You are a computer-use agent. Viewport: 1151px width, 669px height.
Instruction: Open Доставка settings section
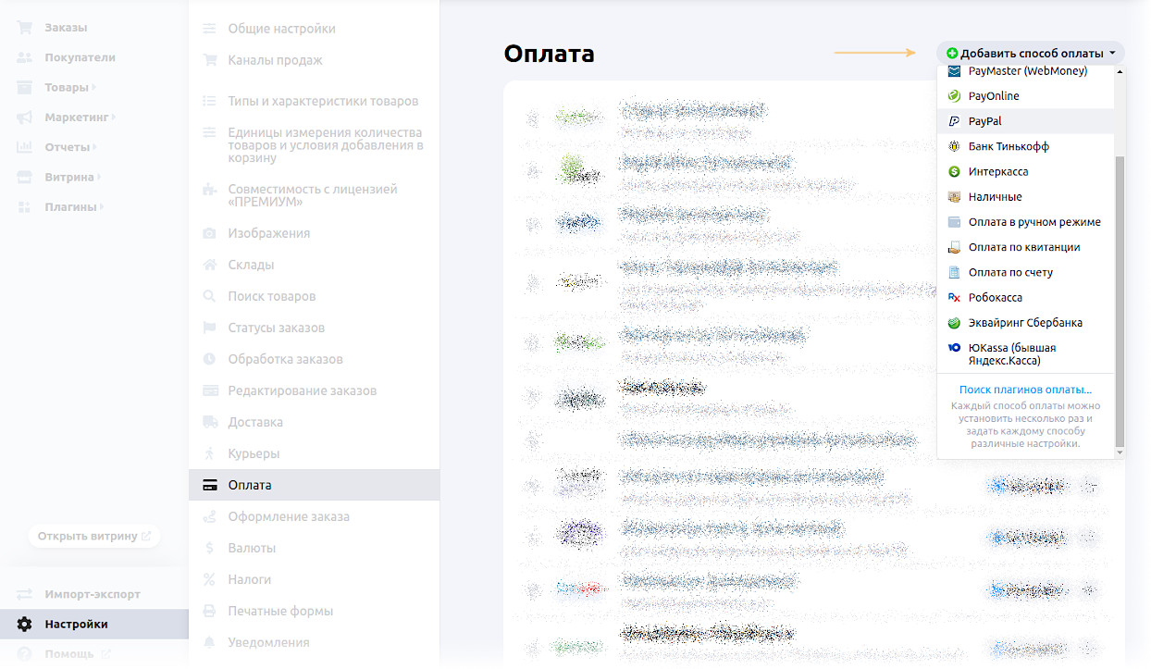255,423
